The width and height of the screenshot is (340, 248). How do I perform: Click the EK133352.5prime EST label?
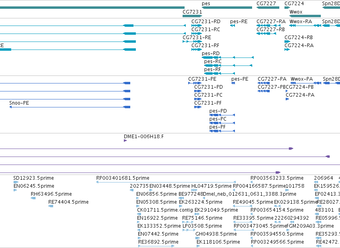(159, 226)
